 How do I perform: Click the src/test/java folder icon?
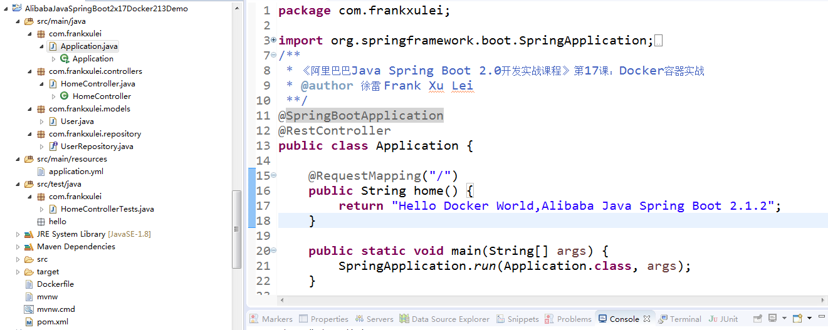coord(29,183)
